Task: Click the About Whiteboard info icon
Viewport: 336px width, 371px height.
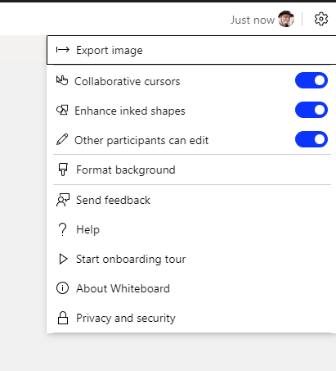Action: pos(62,288)
